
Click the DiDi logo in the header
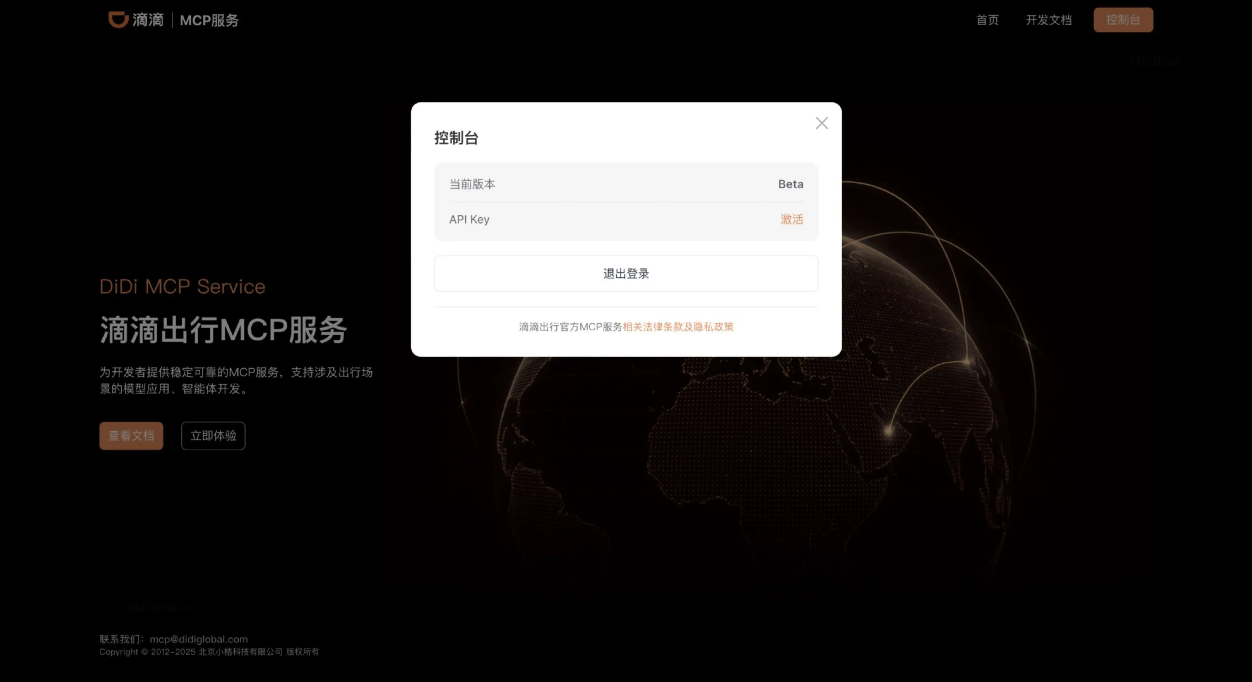pos(136,20)
